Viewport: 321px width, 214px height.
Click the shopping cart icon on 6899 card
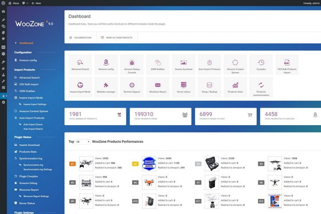tap(250, 115)
